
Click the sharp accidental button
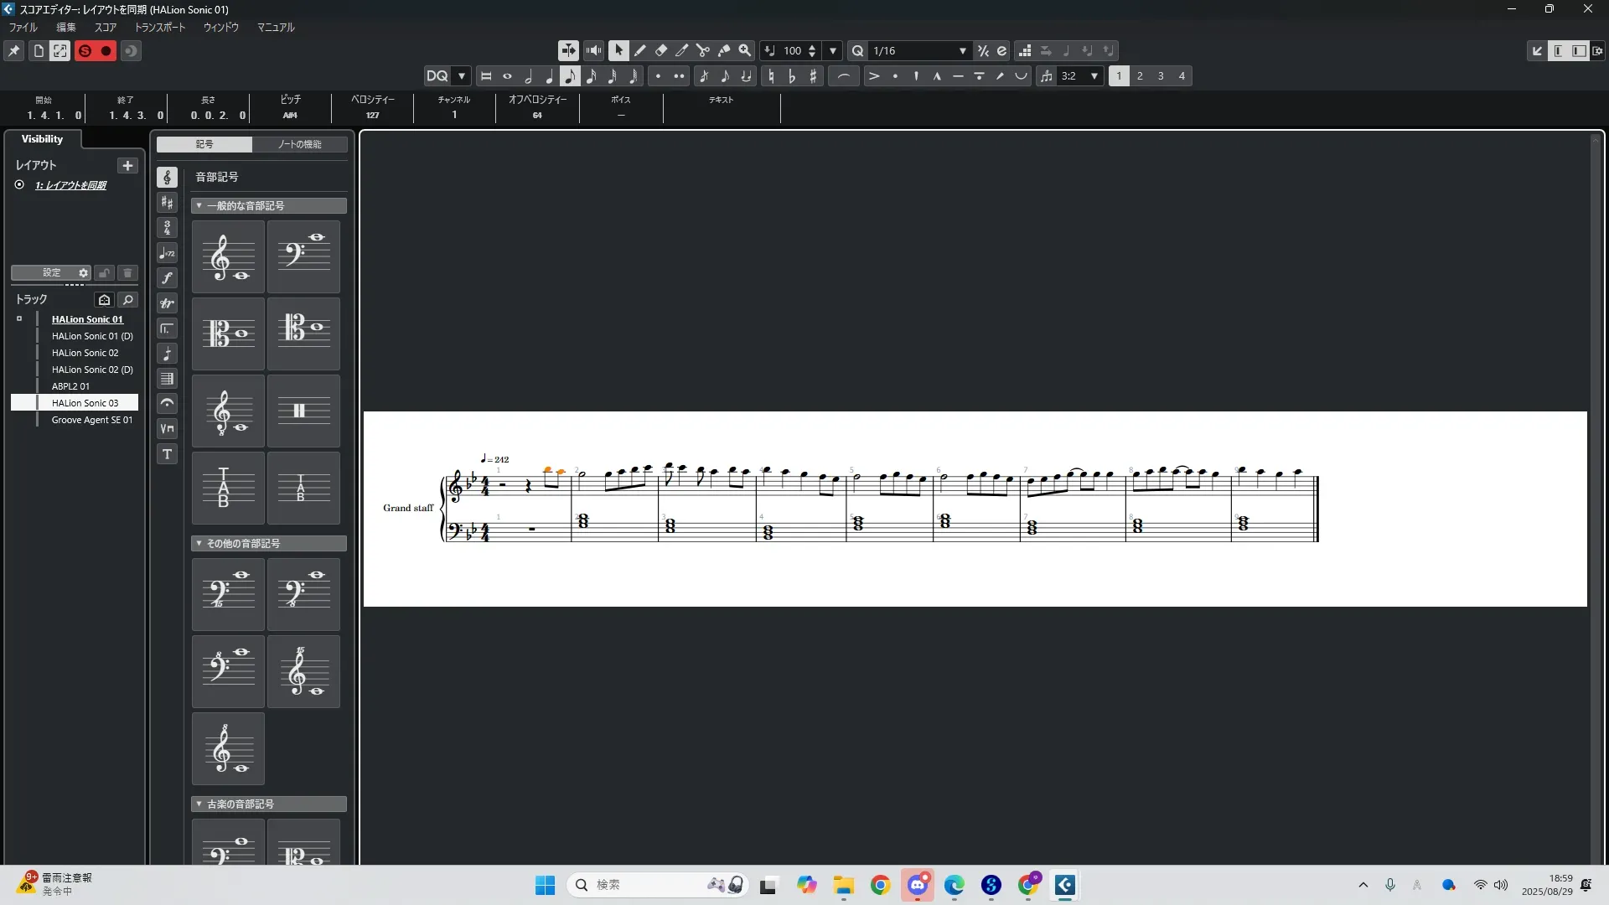[813, 76]
